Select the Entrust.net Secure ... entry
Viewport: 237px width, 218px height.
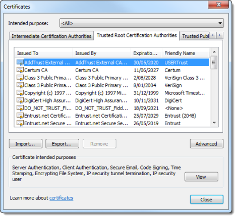point(48,123)
